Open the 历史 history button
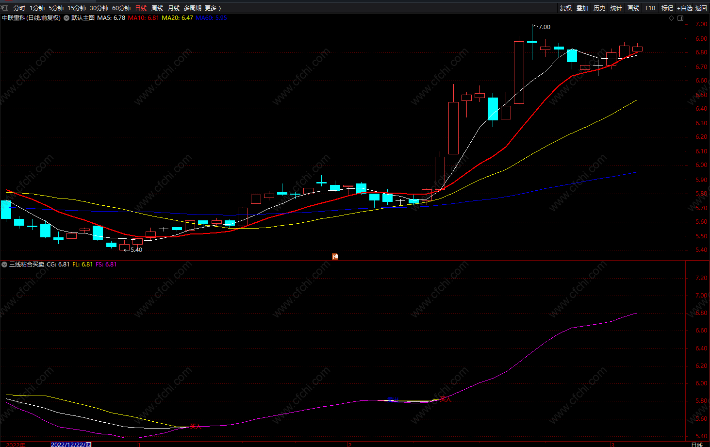 [x=599, y=8]
